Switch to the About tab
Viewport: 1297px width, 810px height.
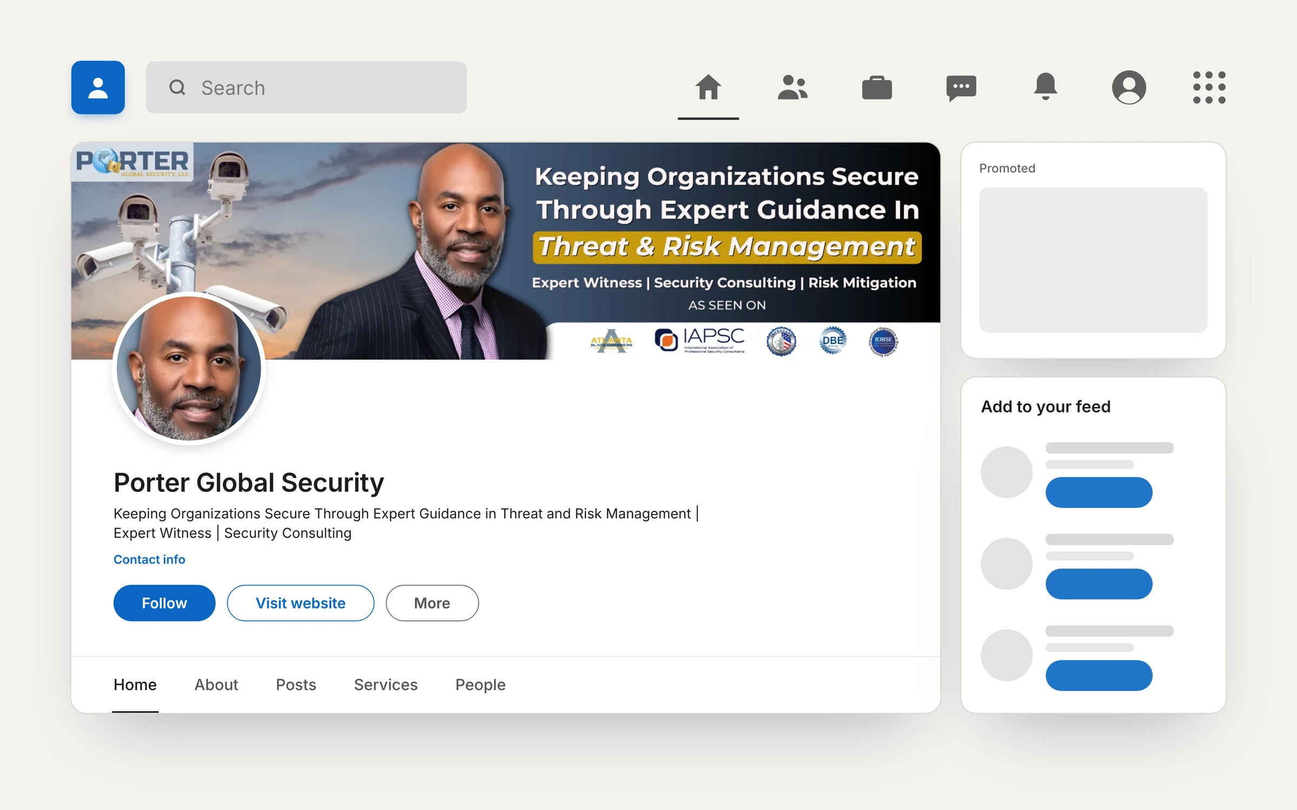[216, 685]
